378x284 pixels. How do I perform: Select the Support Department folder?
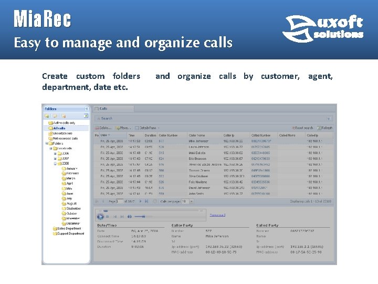tap(69, 234)
